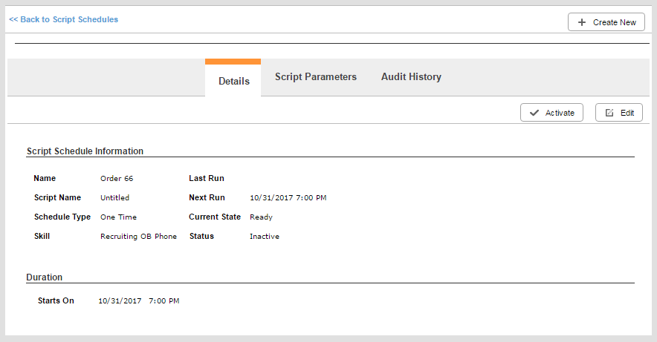Click the Inactive status value

(x=264, y=237)
